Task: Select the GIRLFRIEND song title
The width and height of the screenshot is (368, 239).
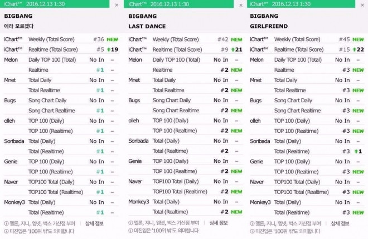Action: point(269,26)
